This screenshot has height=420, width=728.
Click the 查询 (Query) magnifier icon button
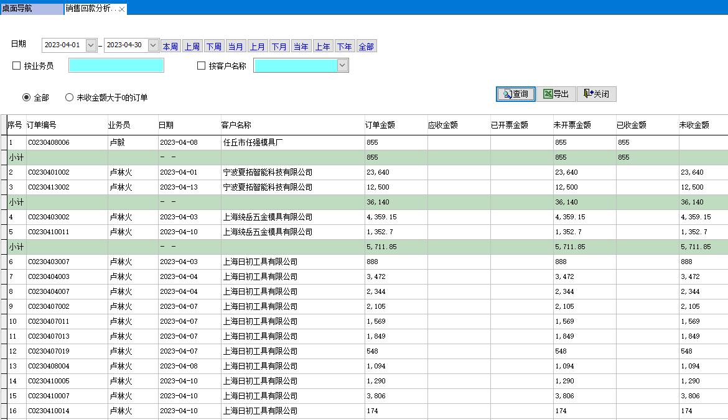click(515, 94)
